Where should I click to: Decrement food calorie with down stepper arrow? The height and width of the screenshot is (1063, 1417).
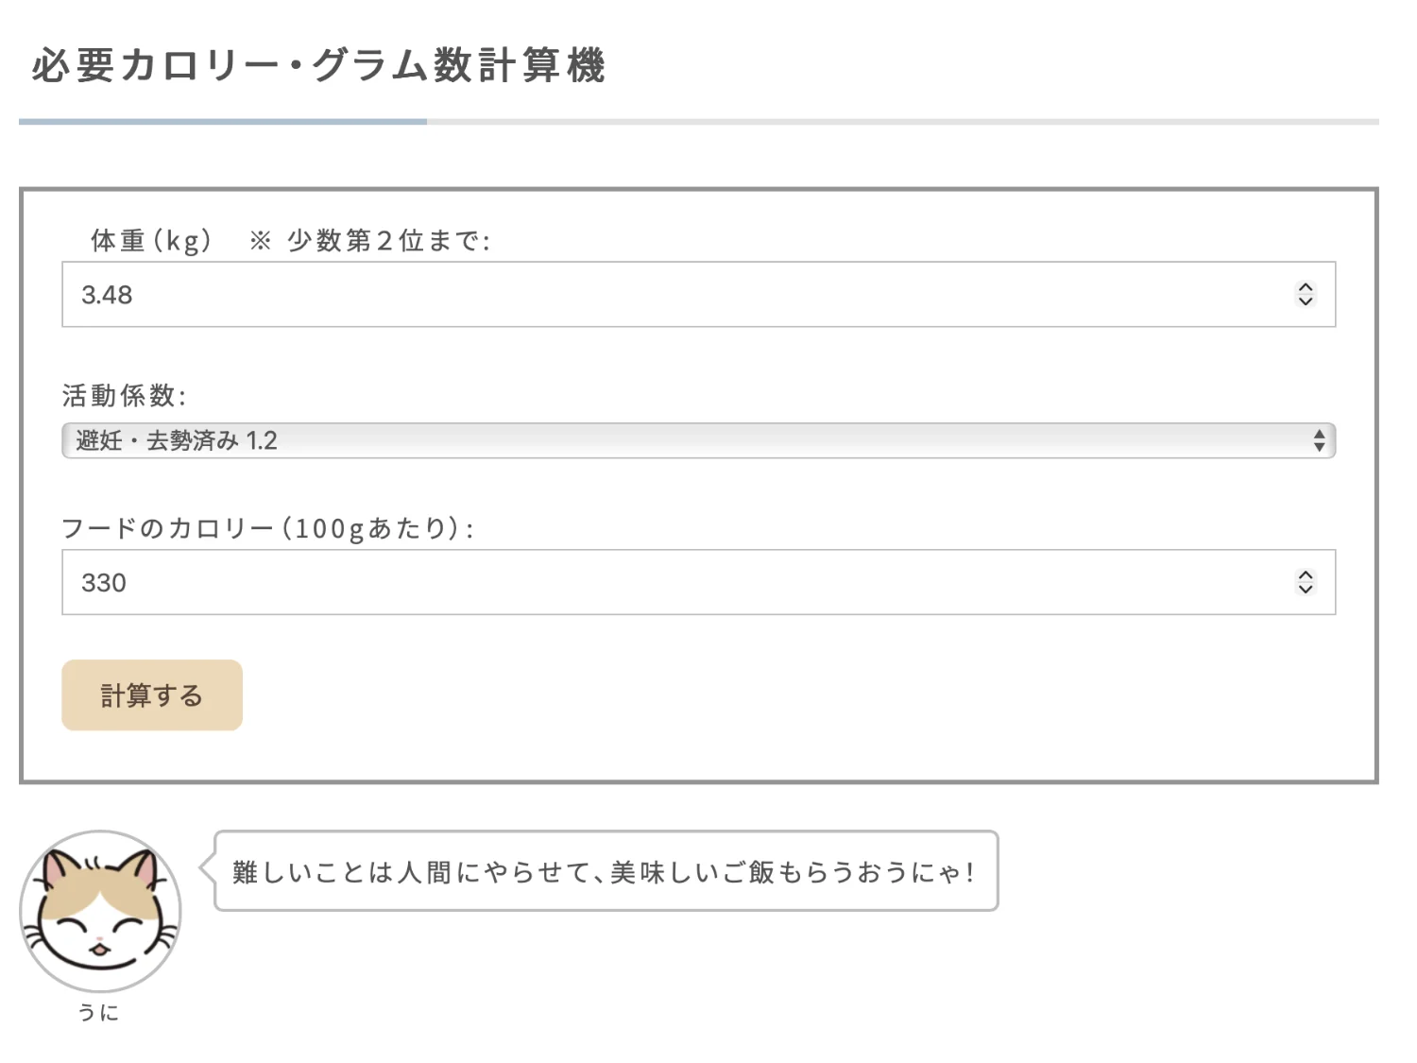[1306, 590]
